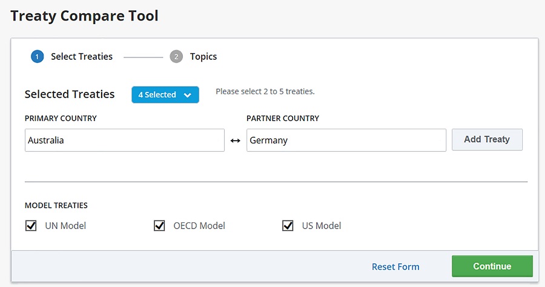Screen dimensions: 545x287
Task: Uncheck the UN Model checkbox
Action: click(x=31, y=225)
